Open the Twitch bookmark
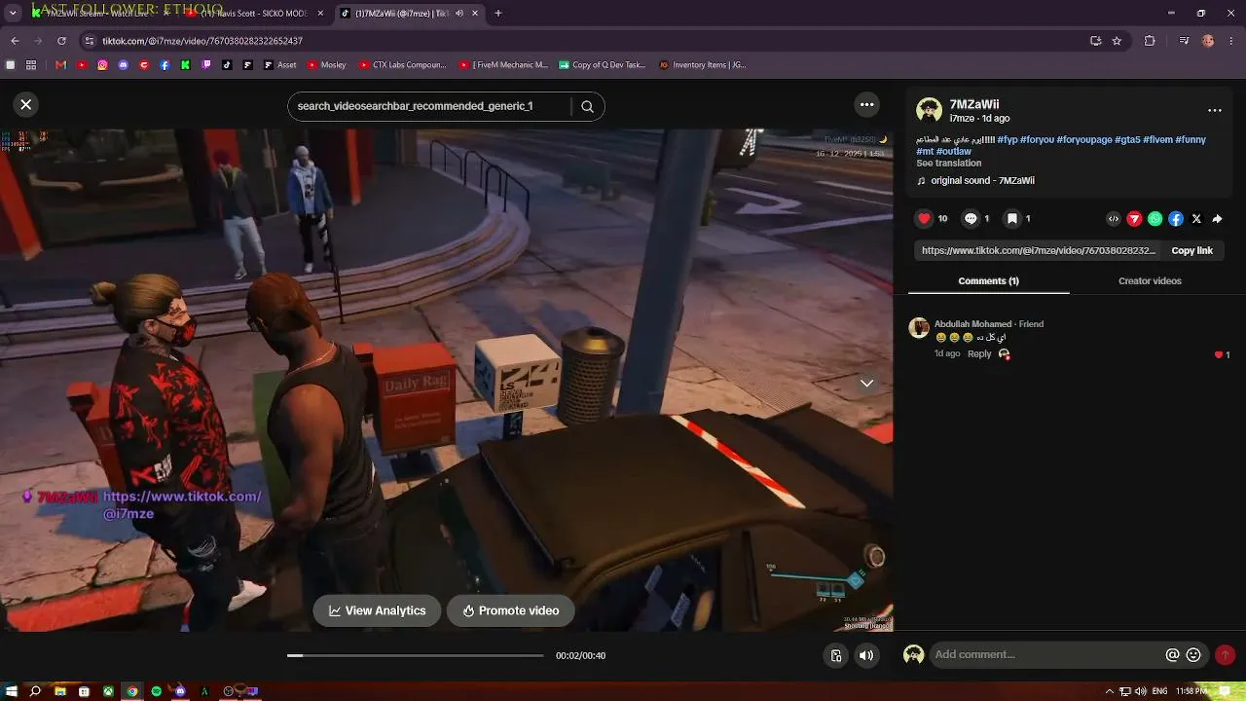Image resolution: width=1246 pixels, height=701 pixels. (206, 65)
